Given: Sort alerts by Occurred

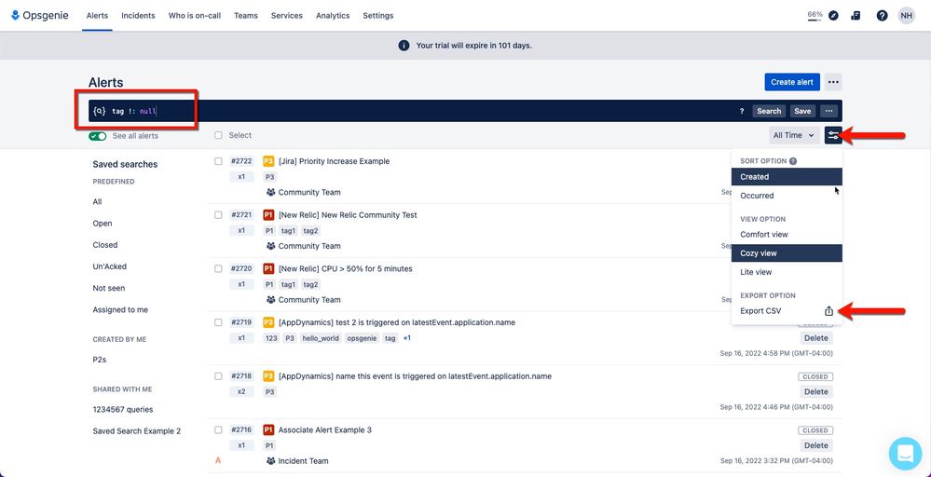Looking at the screenshot, I should coord(787,196).
